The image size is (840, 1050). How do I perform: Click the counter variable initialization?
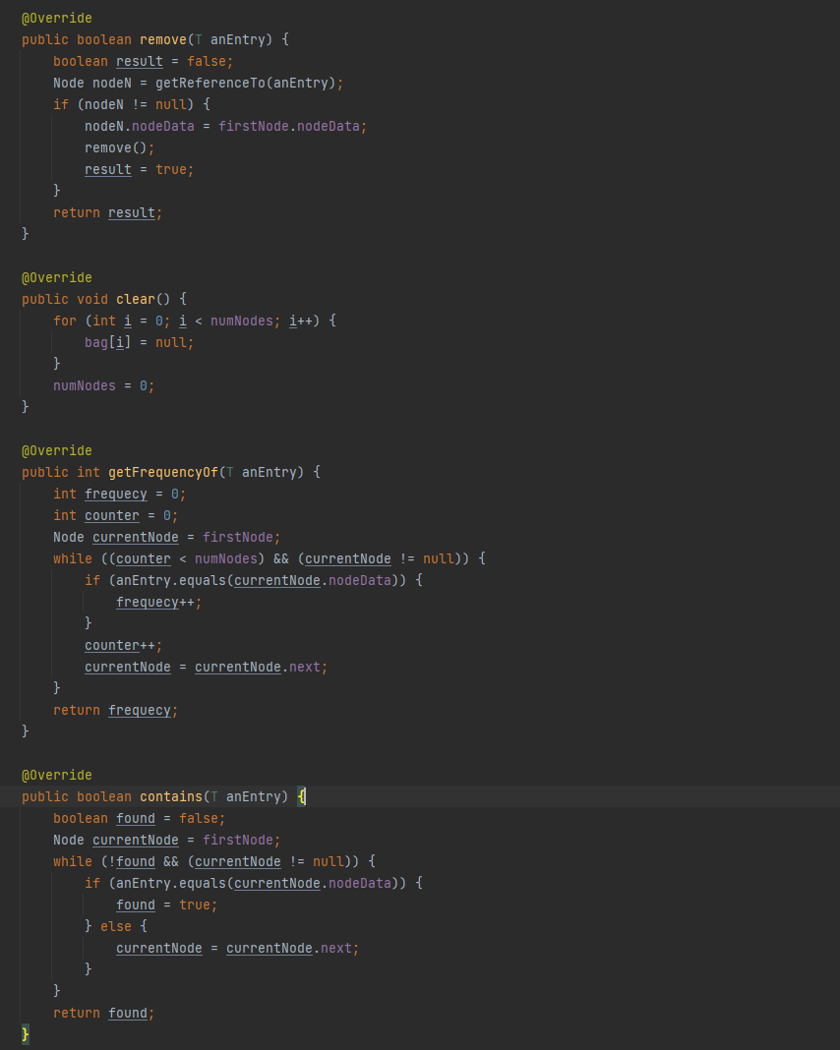pos(111,515)
